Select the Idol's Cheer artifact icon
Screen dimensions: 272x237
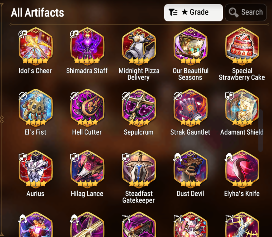[36, 46]
